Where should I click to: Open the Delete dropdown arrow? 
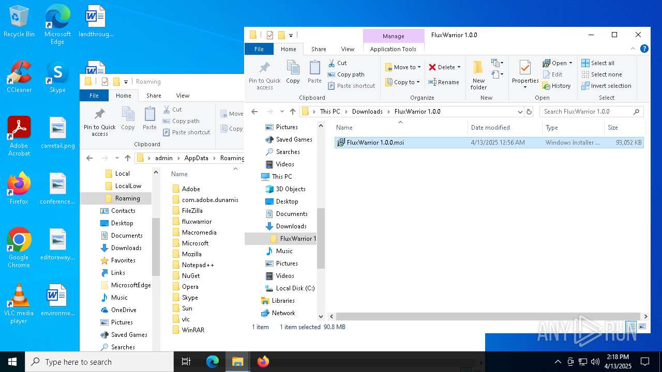(459, 67)
